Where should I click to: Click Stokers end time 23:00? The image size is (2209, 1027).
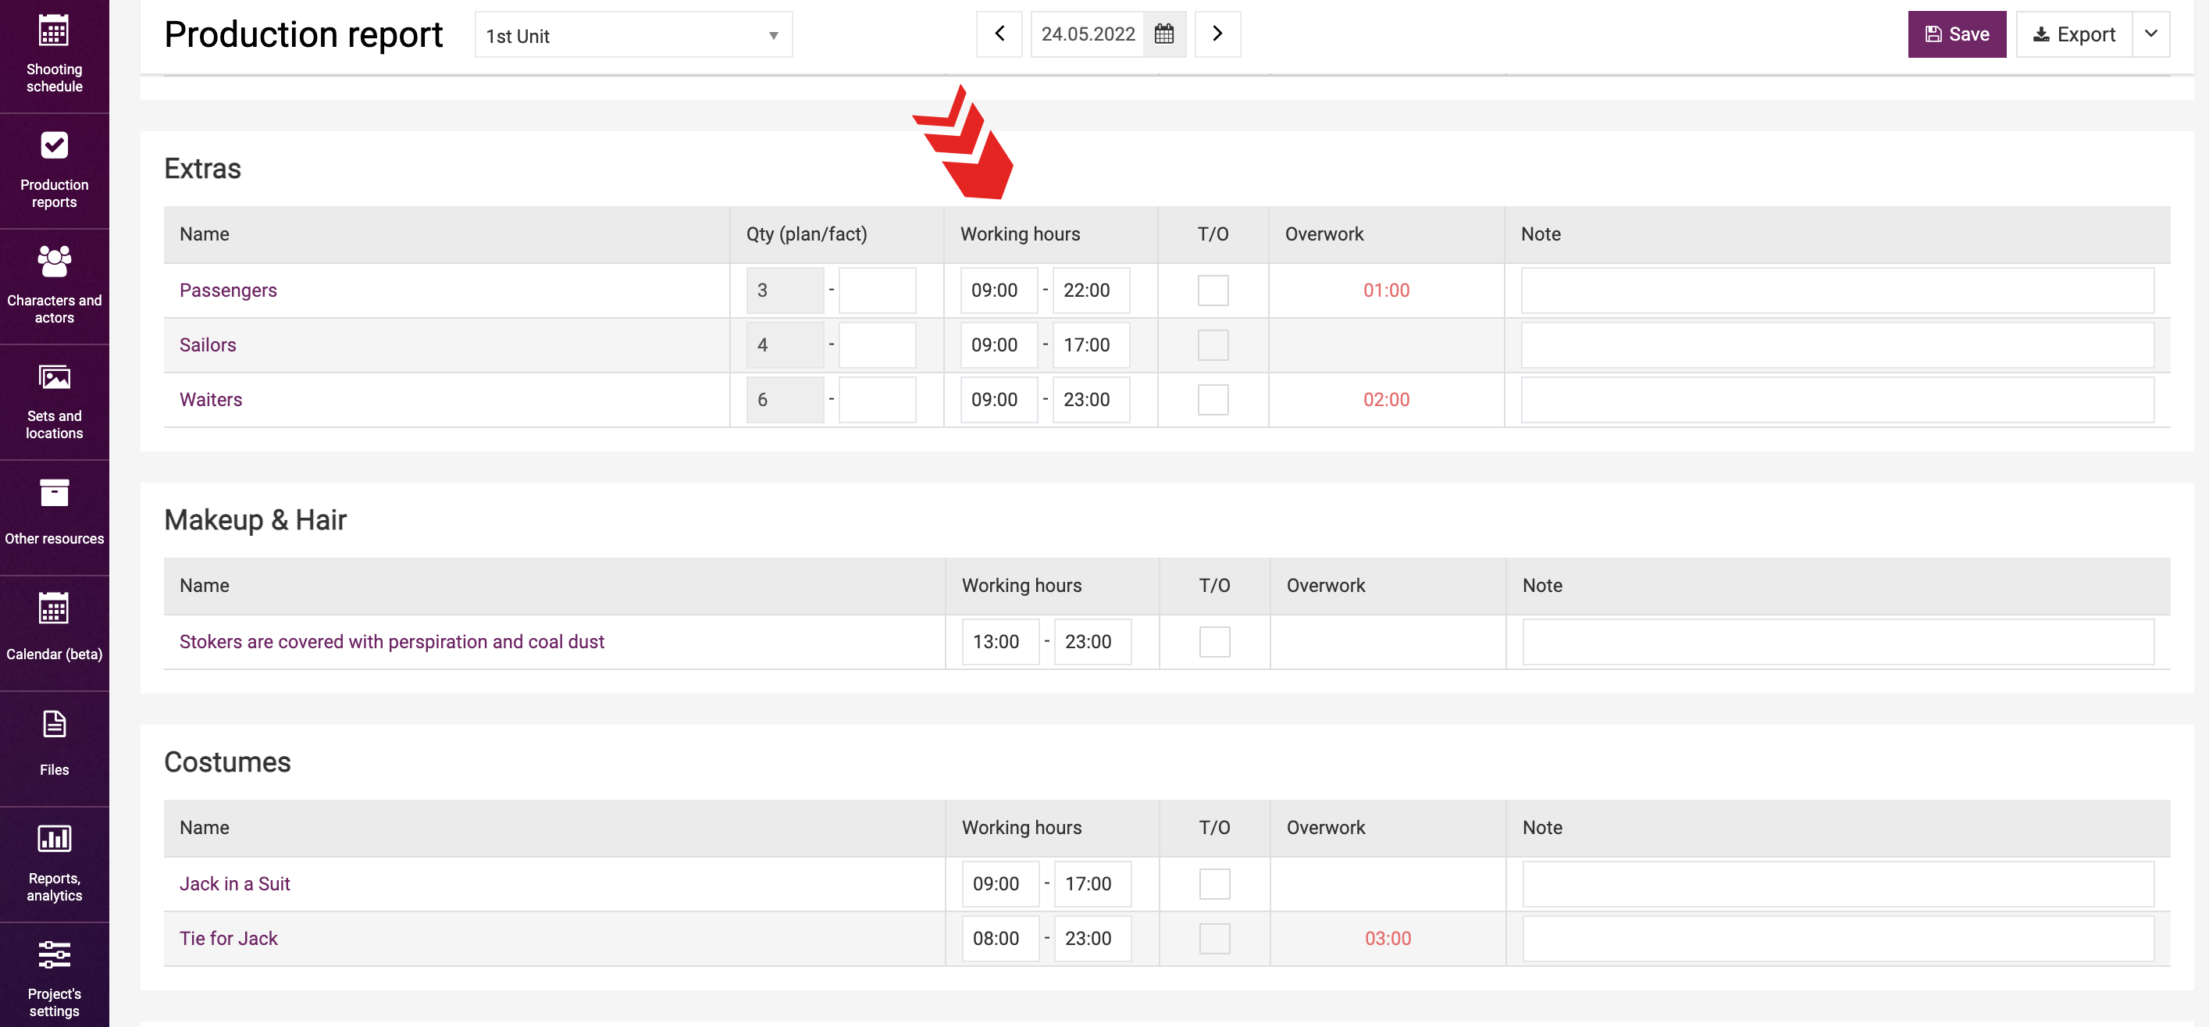point(1092,642)
